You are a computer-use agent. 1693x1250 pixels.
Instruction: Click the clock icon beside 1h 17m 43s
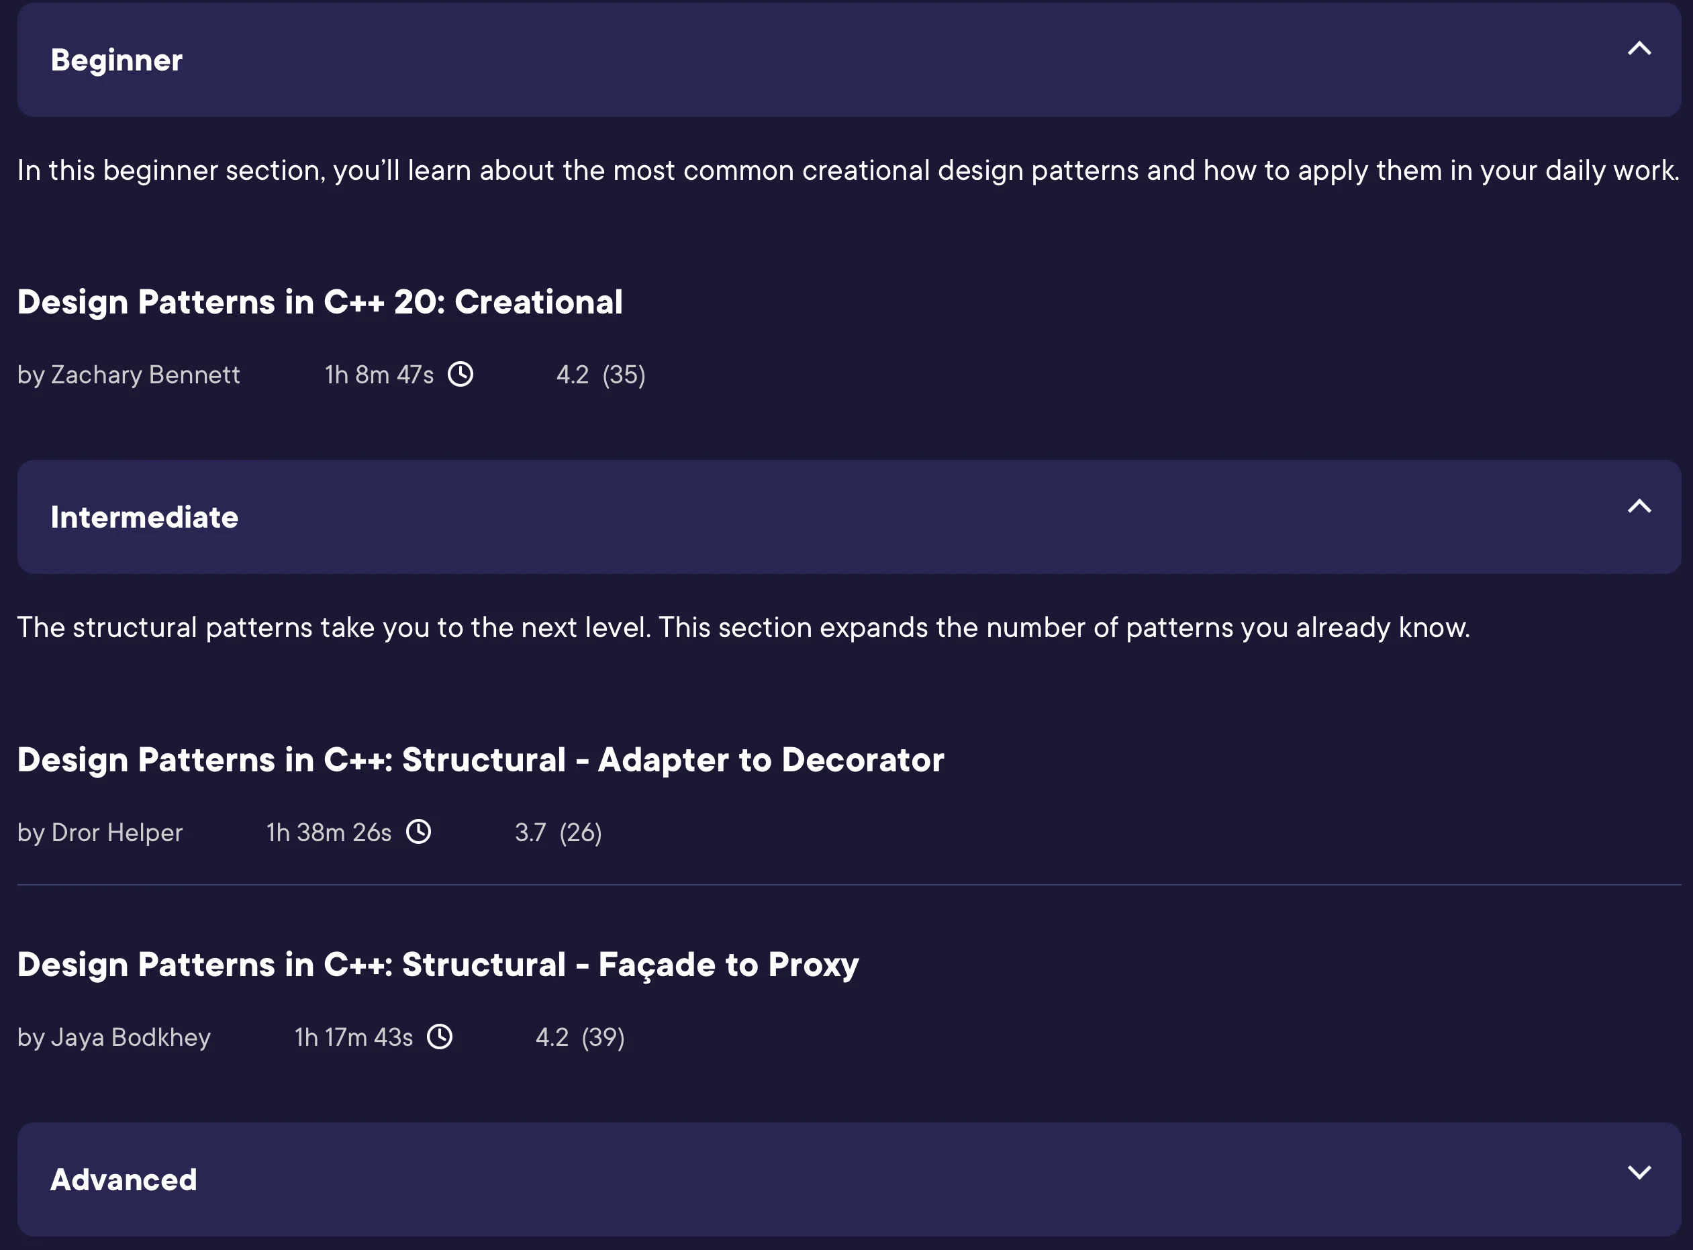440,1036
